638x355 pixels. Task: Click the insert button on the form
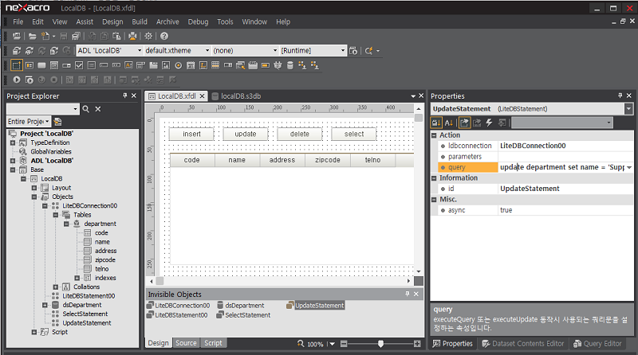[x=191, y=134]
